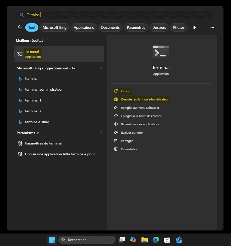This screenshot has height=246, width=231.
Task: Switch to Microsoft Bing filter
Action: coord(55,27)
